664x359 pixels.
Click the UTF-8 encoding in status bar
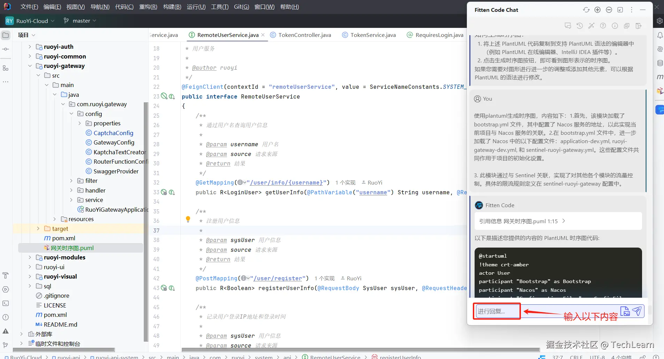[x=597, y=357]
